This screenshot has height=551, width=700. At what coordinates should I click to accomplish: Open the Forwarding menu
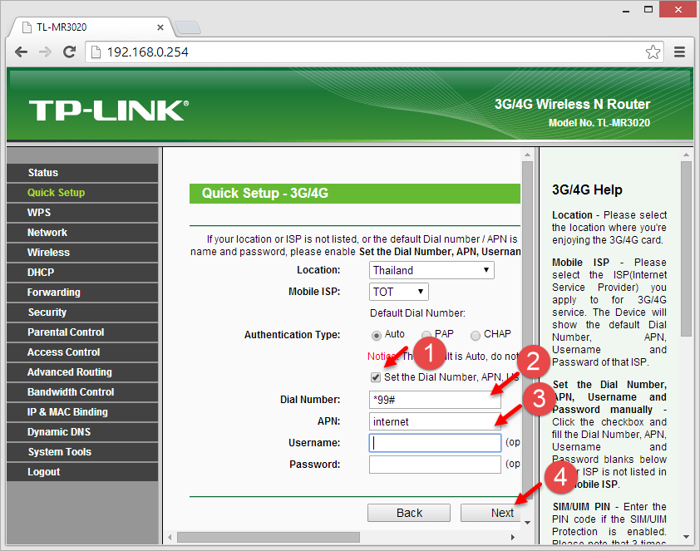pyautogui.click(x=82, y=293)
